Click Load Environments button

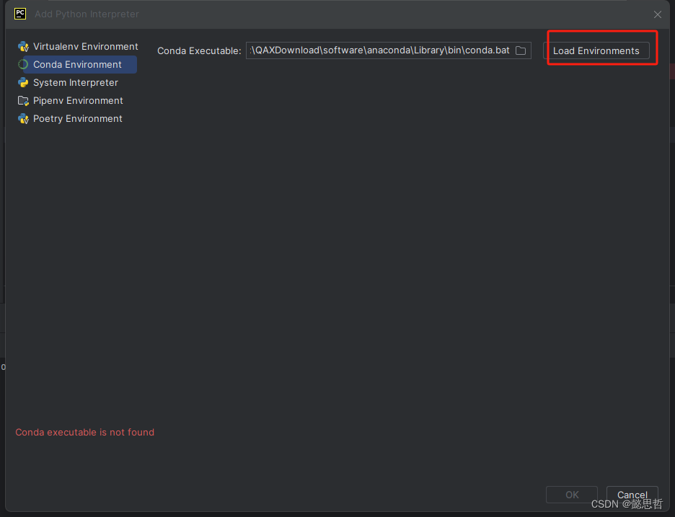pos(596,50)
